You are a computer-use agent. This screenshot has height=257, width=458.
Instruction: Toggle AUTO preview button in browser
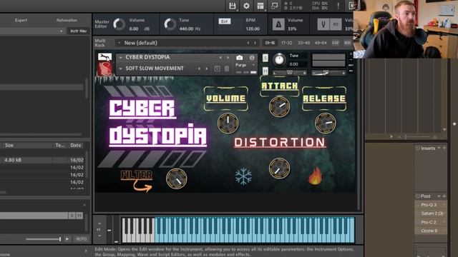[x=82, y=239]
